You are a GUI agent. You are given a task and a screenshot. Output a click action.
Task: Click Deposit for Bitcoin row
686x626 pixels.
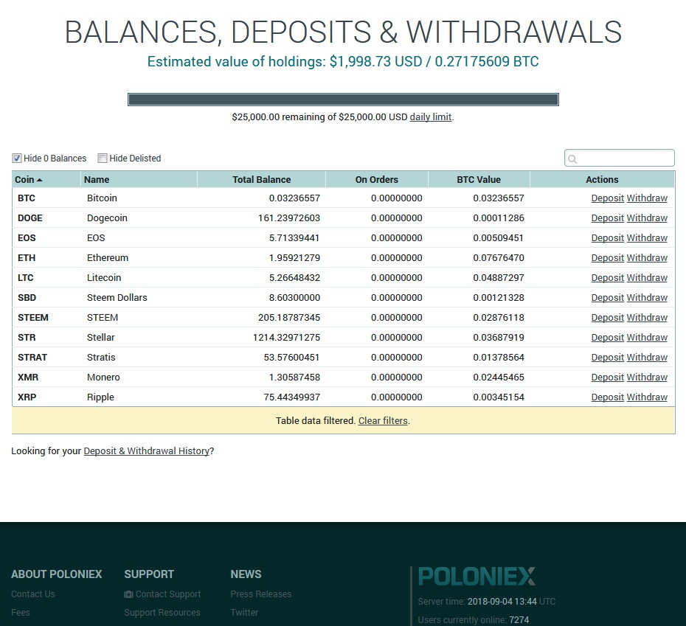pyautogui.click(x=607, y=198)
